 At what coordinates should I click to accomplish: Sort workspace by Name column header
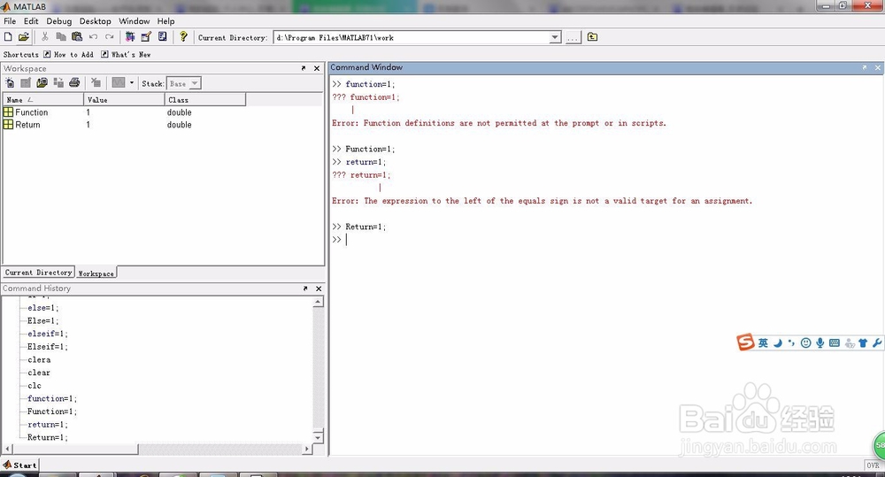[x=43, y=100]
